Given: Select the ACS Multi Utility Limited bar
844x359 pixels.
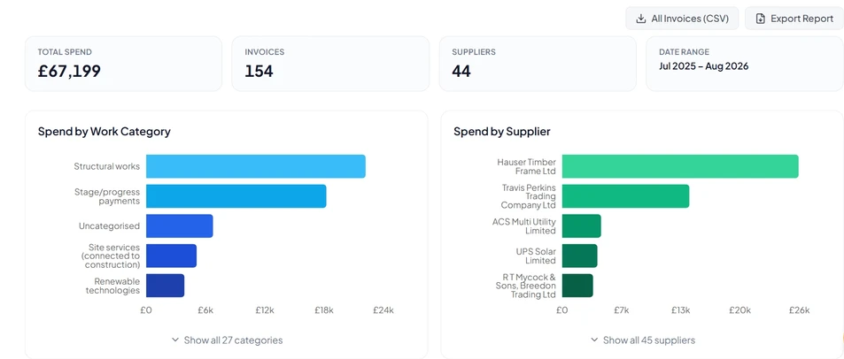Looking at the screenshot, I should click(x=581, y=225).
